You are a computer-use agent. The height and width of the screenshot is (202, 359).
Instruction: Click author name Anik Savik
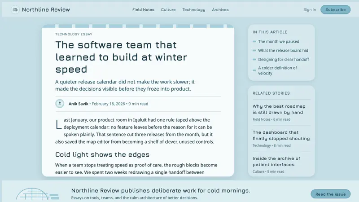pyautogui.click(x=78, y=104)
